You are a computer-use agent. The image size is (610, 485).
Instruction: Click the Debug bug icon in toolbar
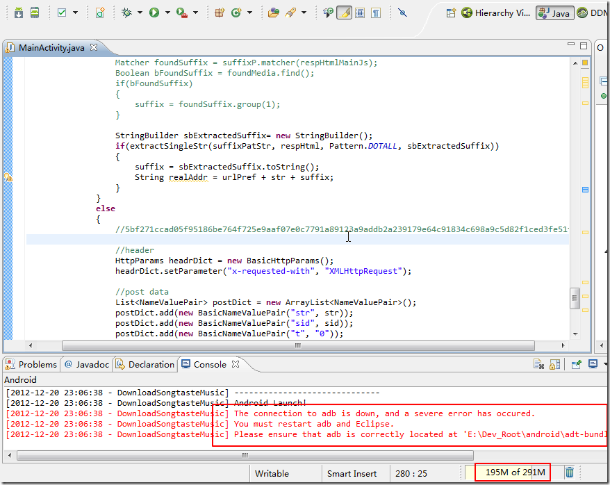coord(126,13)
